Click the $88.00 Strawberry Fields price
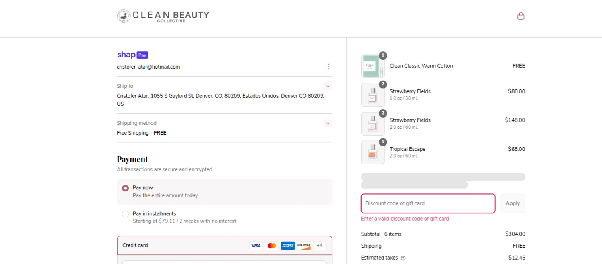The width and height of the screenshot is (602, 264). (x=517, y=91)
